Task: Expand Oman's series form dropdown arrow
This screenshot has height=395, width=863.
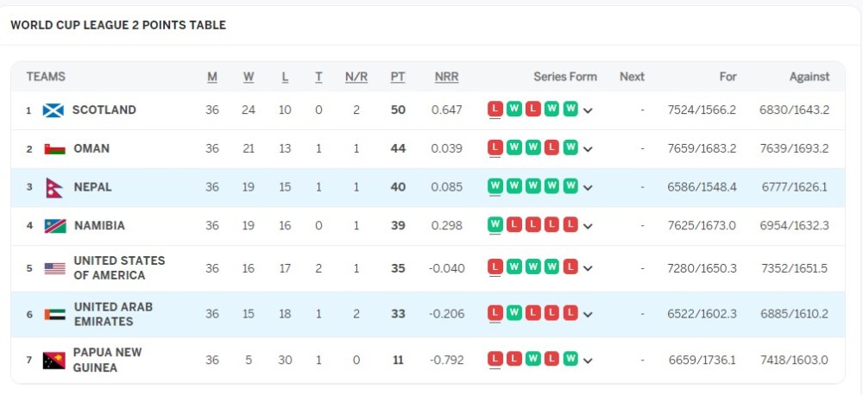Action: pos(589,149)
